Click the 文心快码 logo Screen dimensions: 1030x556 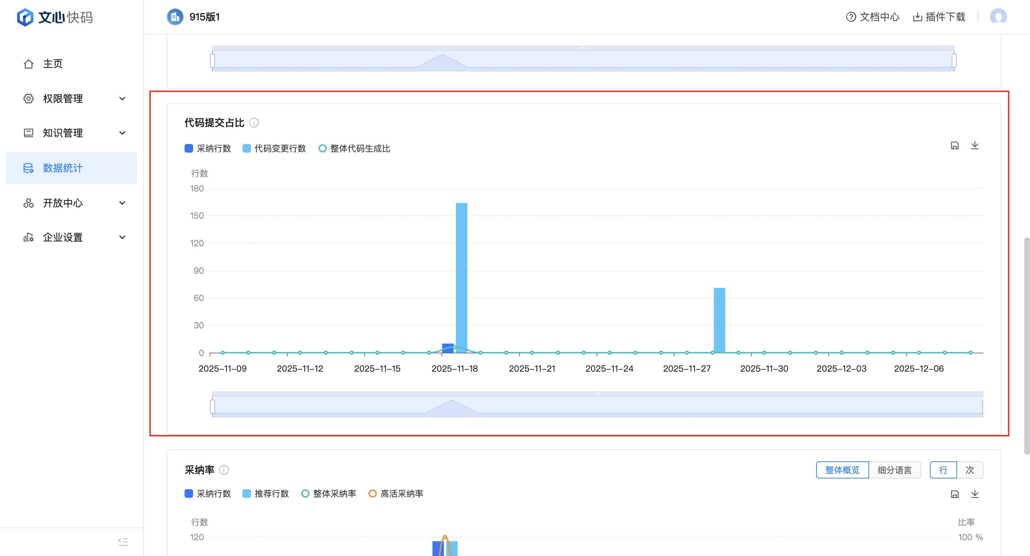click(x=55, y=17)
